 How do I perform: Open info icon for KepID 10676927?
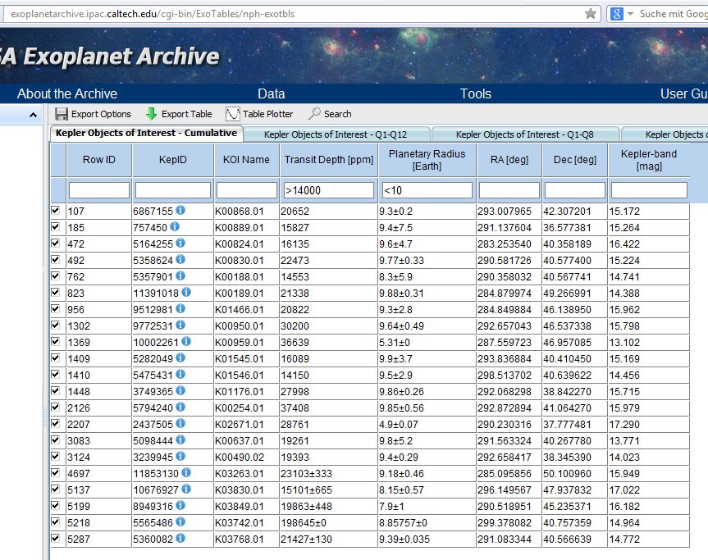tap(185, 489)
